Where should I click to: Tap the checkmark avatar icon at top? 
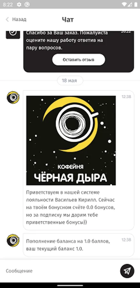click(x=13, y=34)
